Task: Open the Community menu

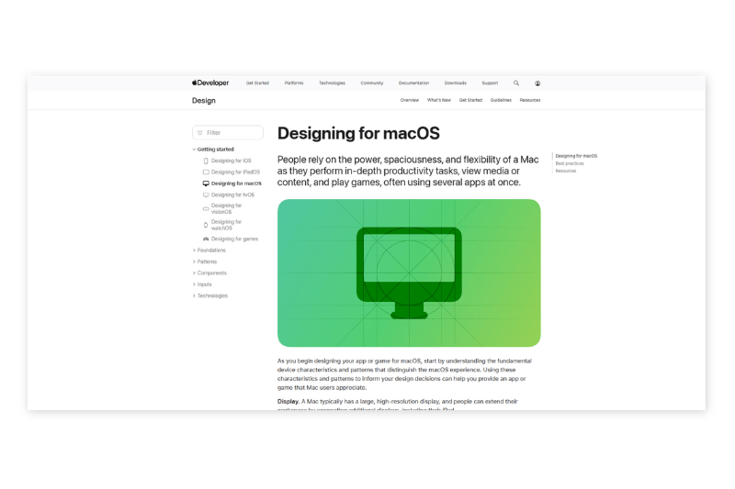Action: [372, 83]
